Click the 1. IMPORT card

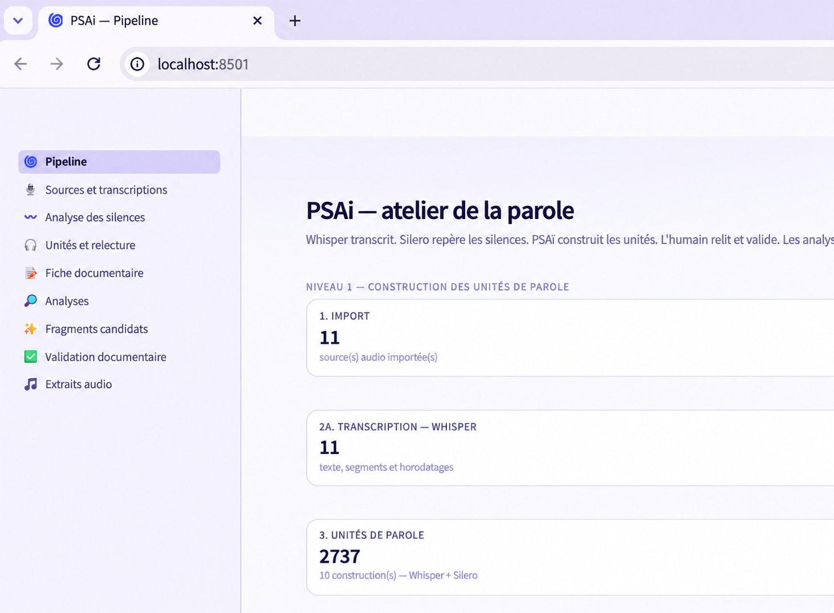click(570, 338)
